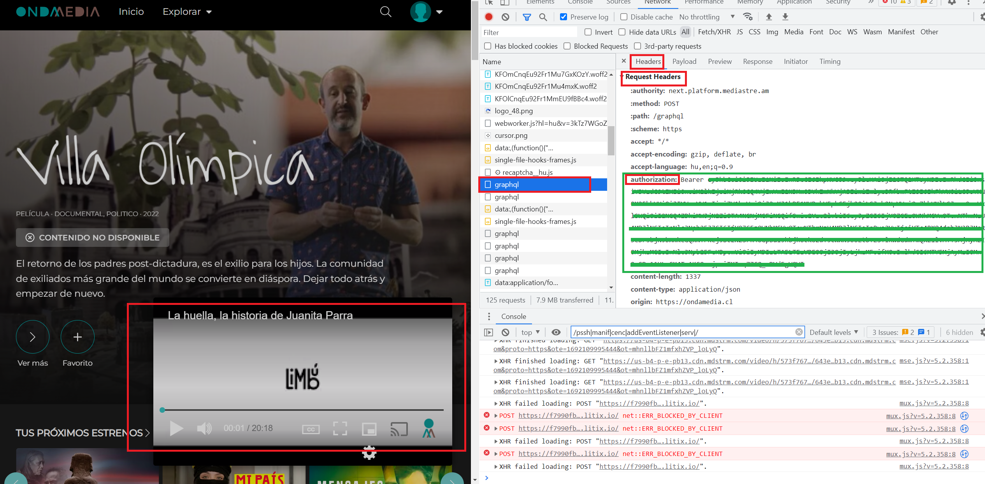Clear the network log
The image size is (985, 484).
click(x=505, y=17)
